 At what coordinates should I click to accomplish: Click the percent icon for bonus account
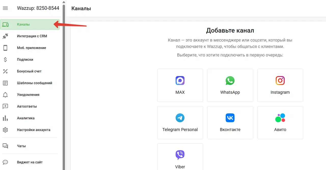pyautogui.click(x=5, y=71)
